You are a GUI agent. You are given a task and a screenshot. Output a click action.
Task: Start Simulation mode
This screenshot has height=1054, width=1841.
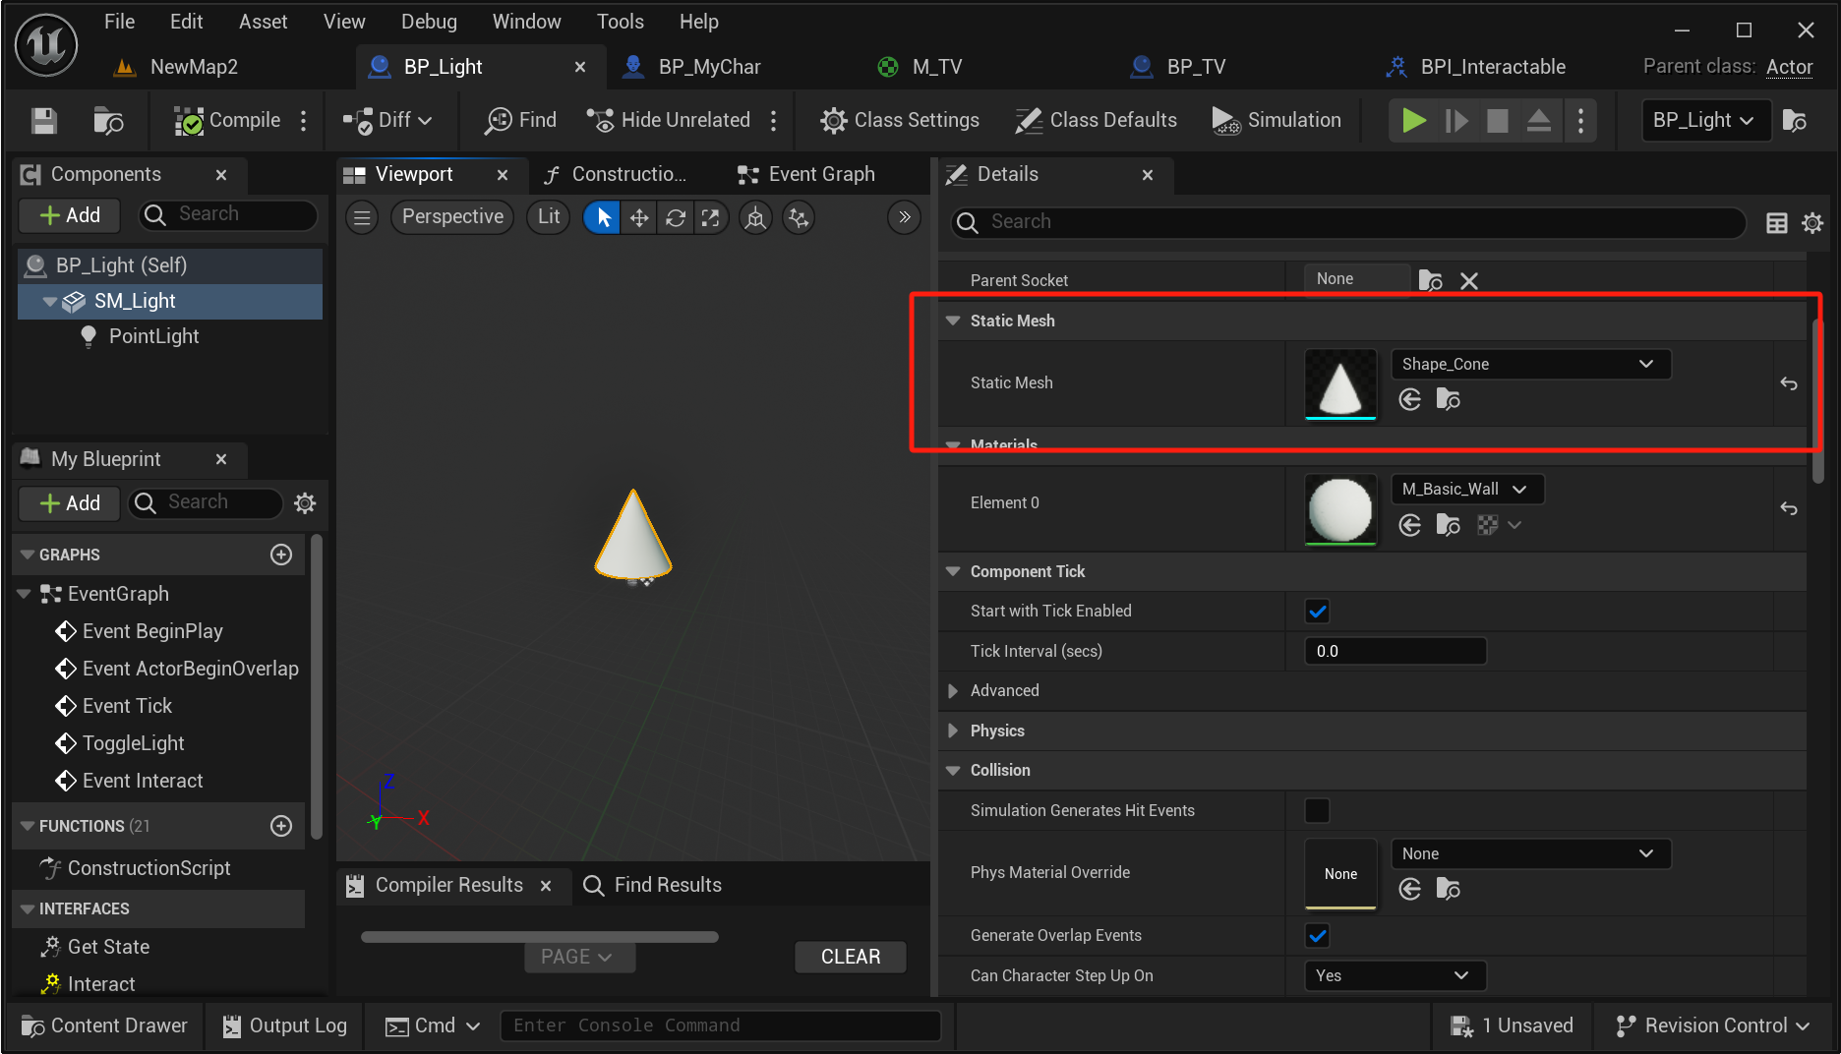pyautogui.click(x=1277, y=120)
